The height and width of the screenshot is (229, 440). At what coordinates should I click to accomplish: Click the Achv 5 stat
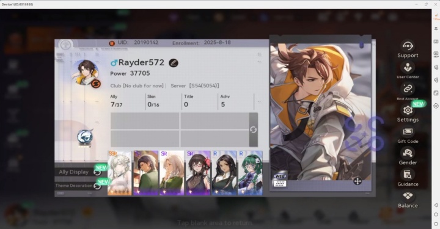click(225, 101)
